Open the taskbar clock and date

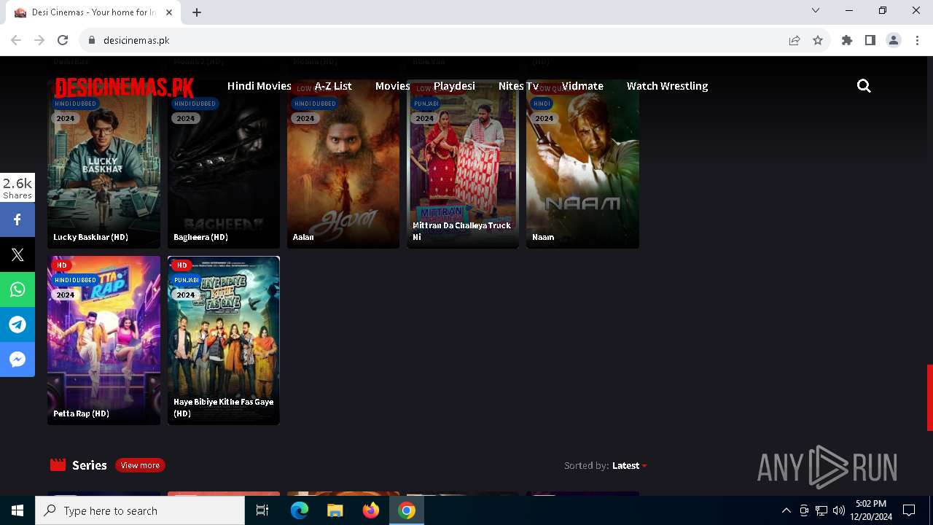pyautogui.click(x=870, y=510)
